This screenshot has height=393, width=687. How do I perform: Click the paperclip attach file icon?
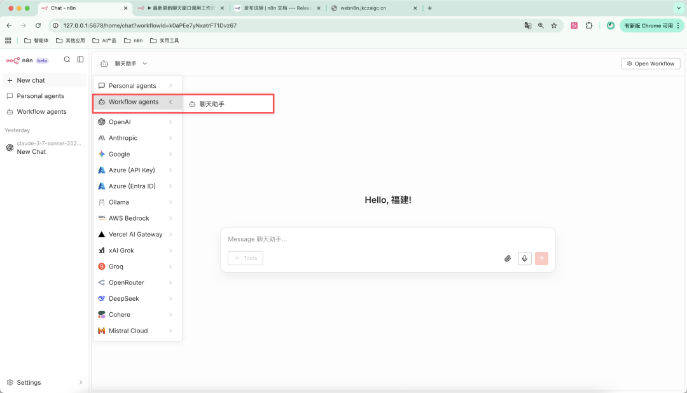(508, 258)
